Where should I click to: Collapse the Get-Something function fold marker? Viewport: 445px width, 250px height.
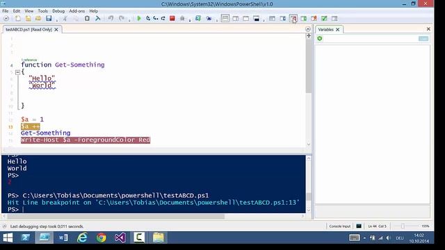[17, 72]
